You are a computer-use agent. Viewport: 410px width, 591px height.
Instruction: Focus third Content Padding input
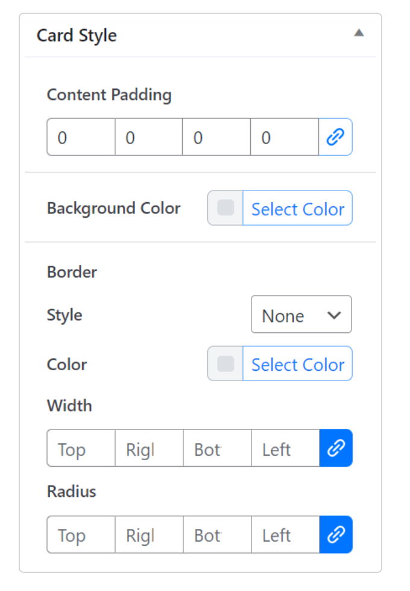click(x=216, y=137)
